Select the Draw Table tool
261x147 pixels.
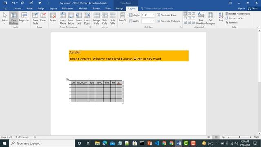[x=35, y=18]
